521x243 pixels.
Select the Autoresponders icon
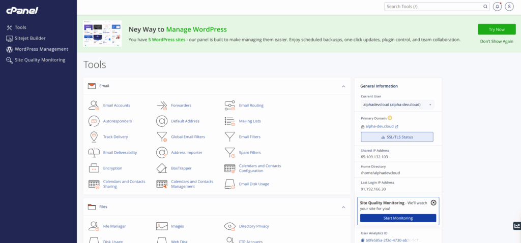(94, 121)
